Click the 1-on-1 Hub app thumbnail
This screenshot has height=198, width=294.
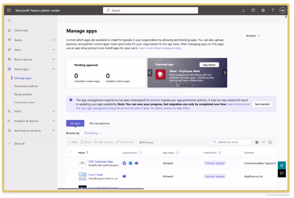(x=83, y=176)
